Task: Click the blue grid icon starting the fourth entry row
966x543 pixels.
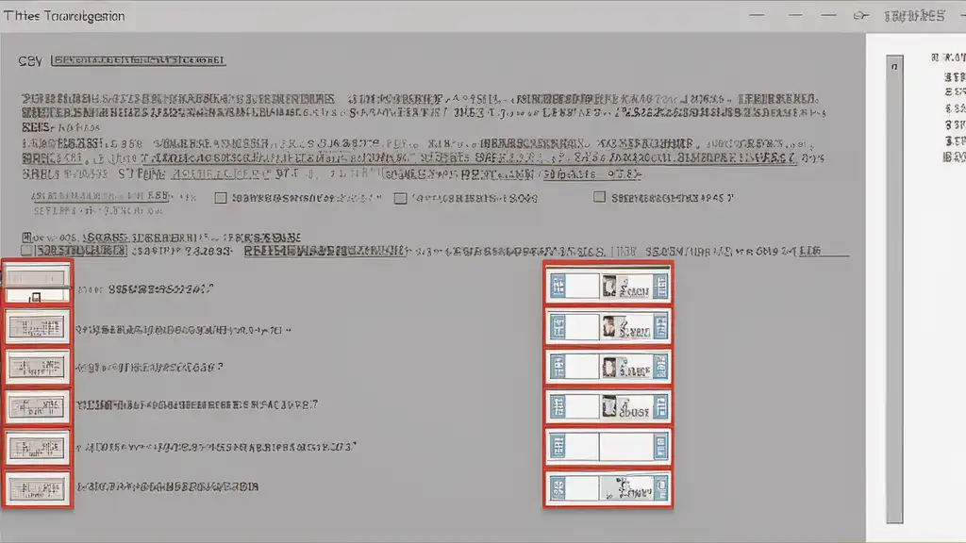Action: [x=558, y=407]
